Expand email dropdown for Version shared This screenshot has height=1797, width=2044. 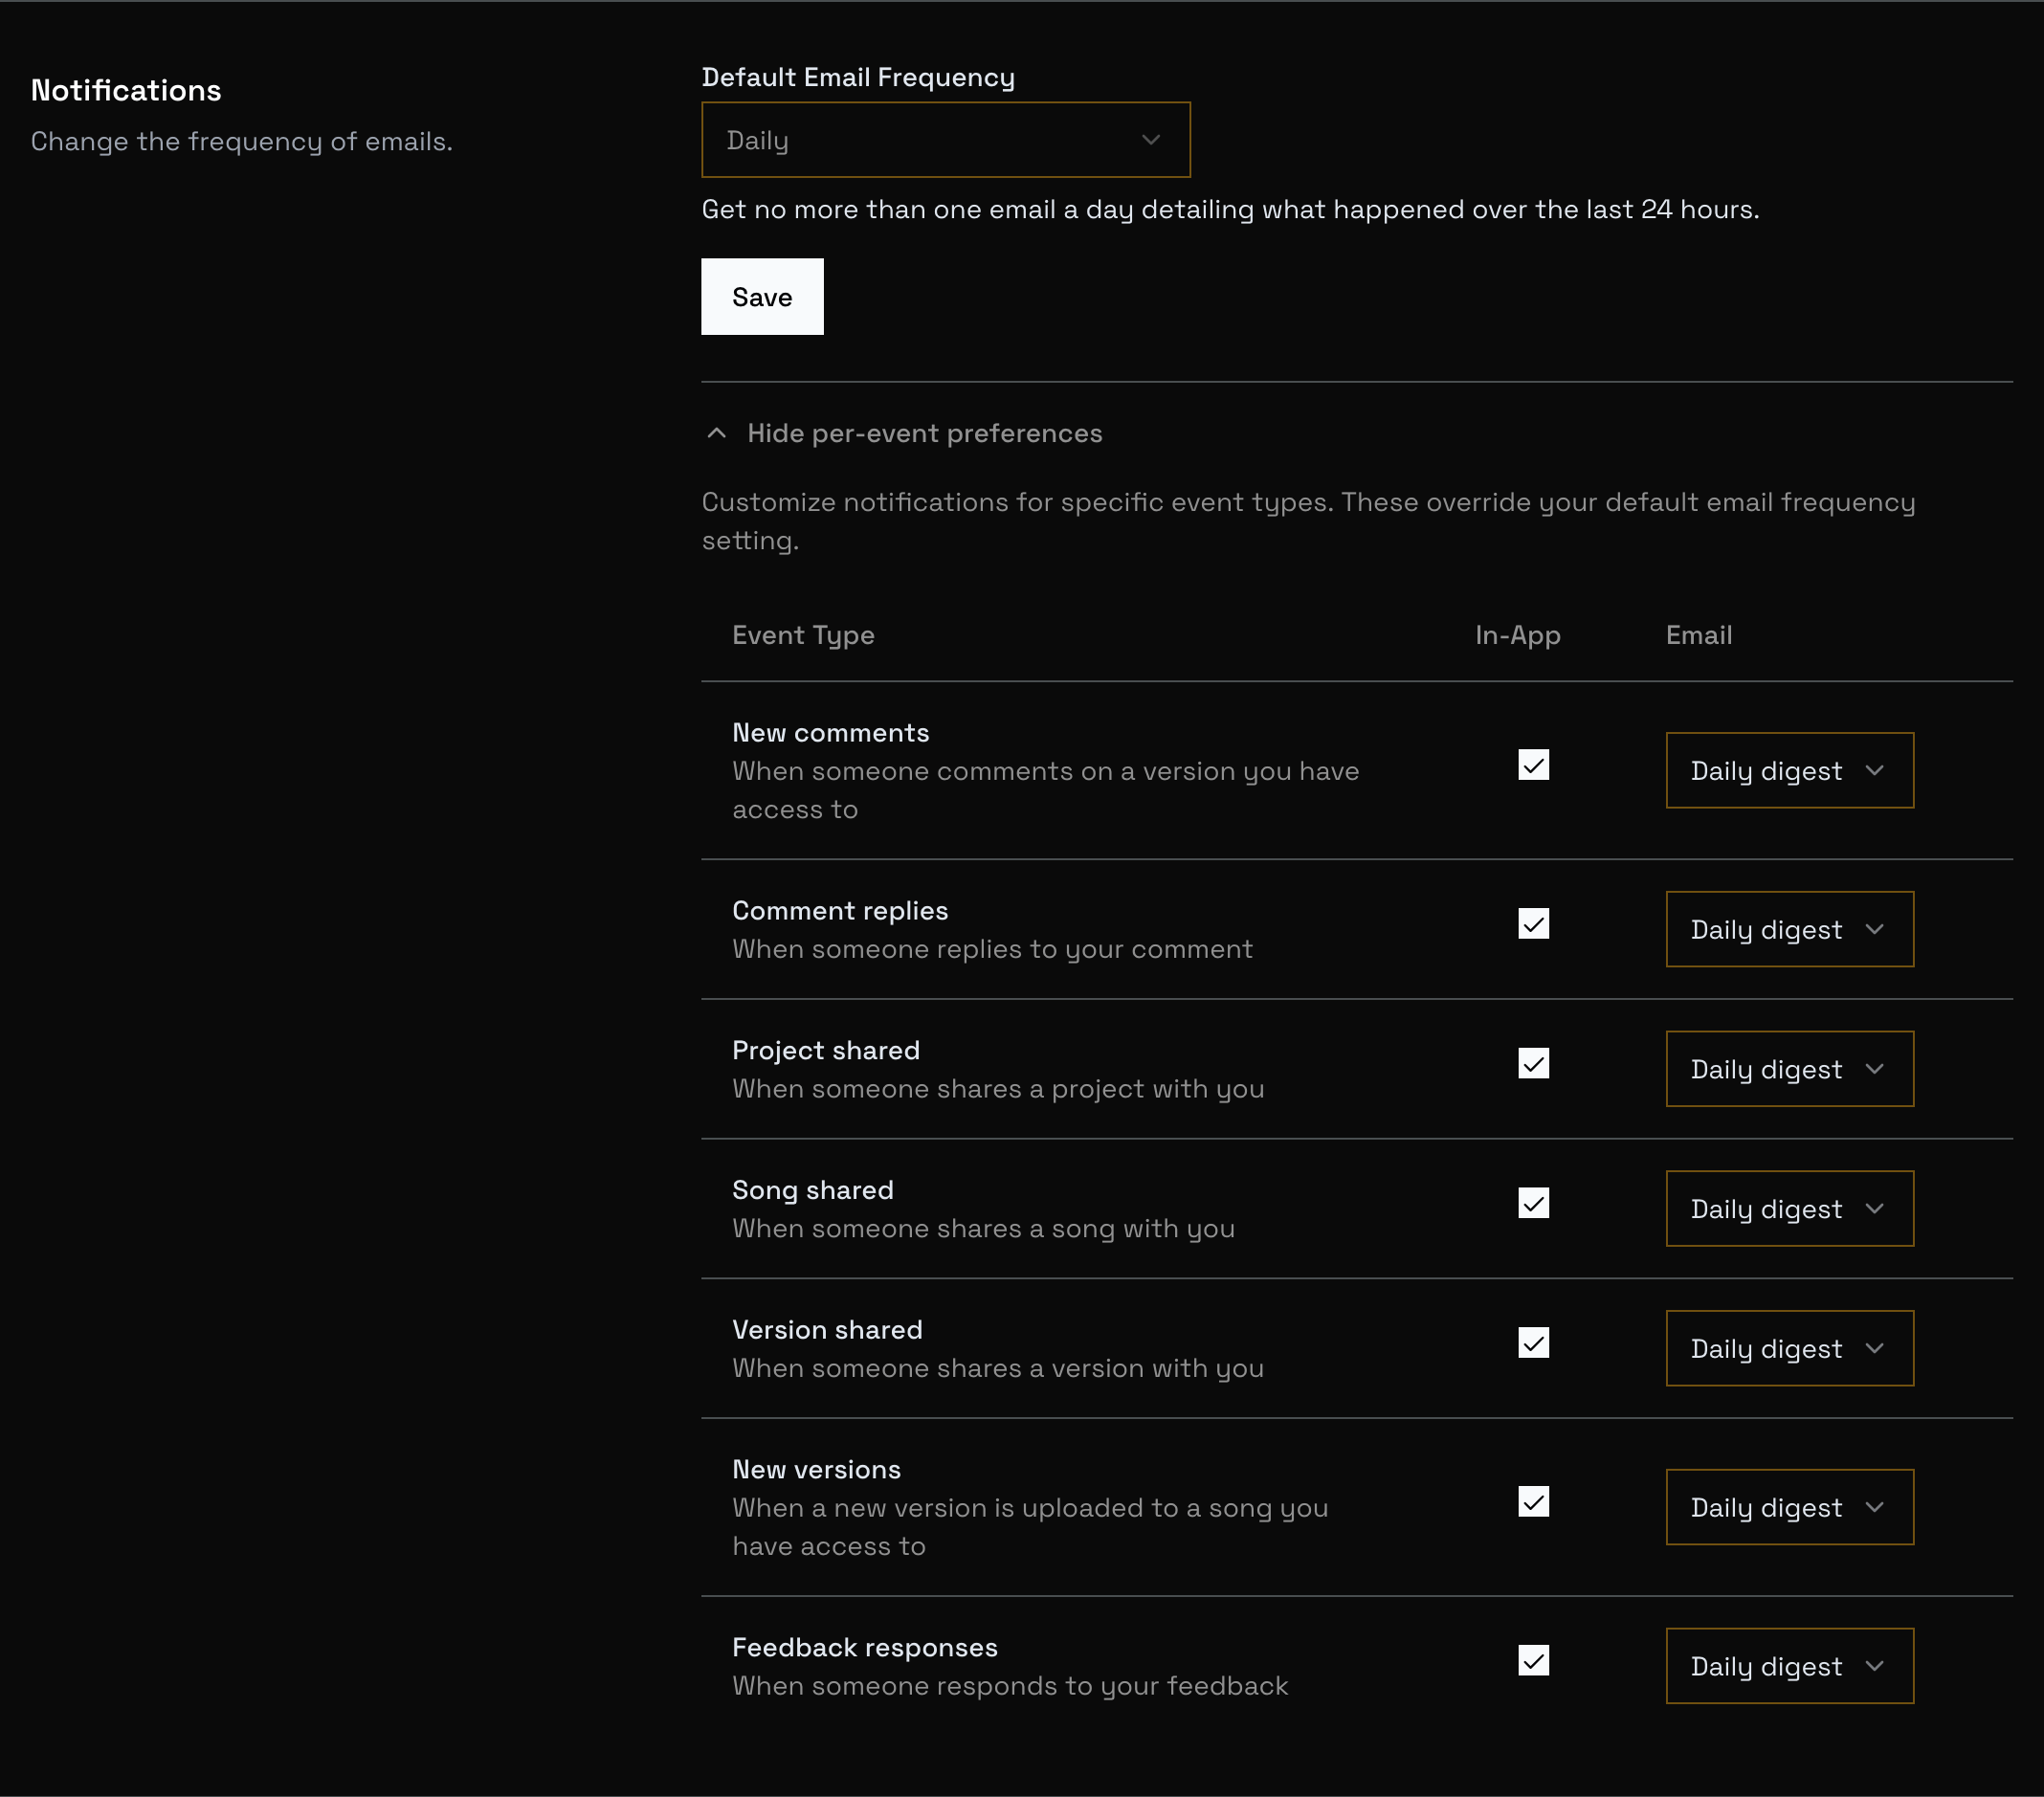click(1789, 1348)
